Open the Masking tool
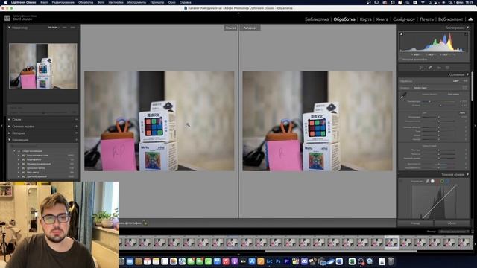Image resolution: width=477 pixels, height=268 pixels. pos(447,68)
